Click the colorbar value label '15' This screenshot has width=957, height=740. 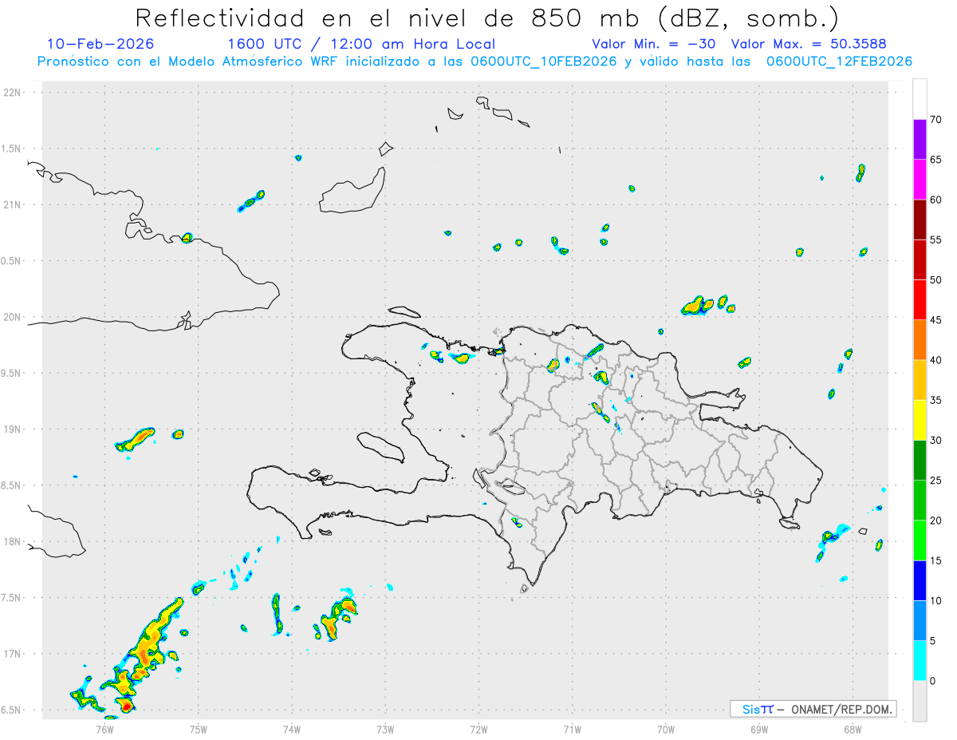tap(936, 560)
